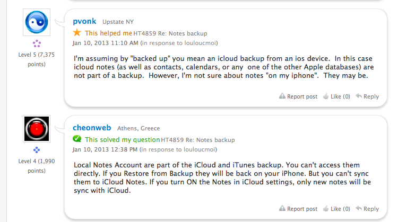Open pvonk's user profile link

tap(85, 21)
